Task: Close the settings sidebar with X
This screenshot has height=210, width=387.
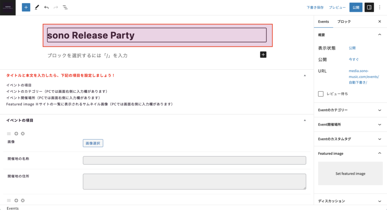Action: [380, 22]
